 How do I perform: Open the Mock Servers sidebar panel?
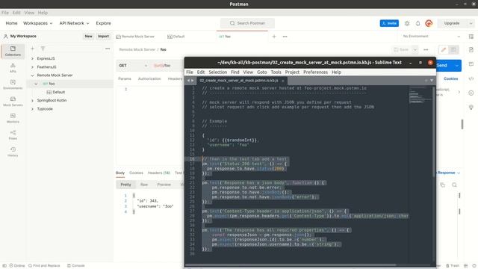[13, 102]
